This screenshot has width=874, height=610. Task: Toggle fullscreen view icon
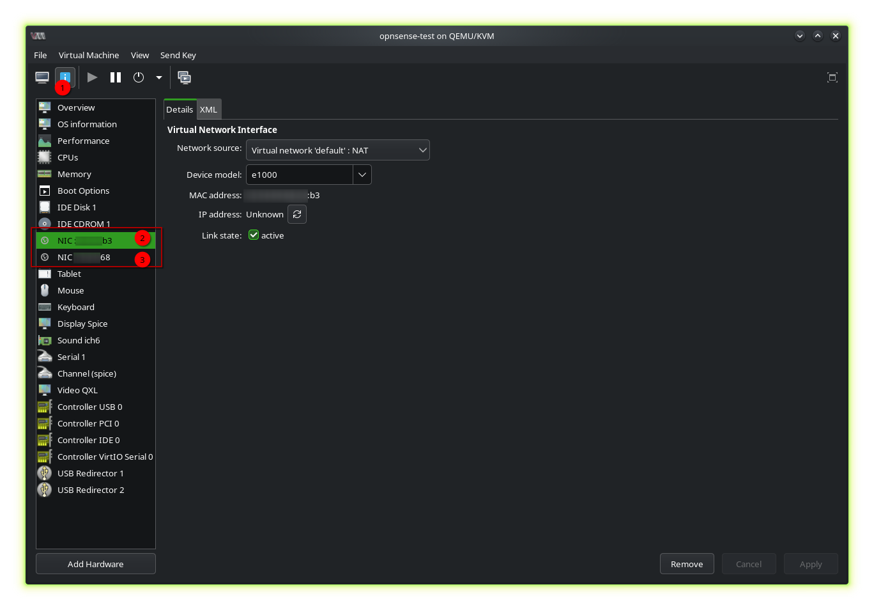click(832, 77)
